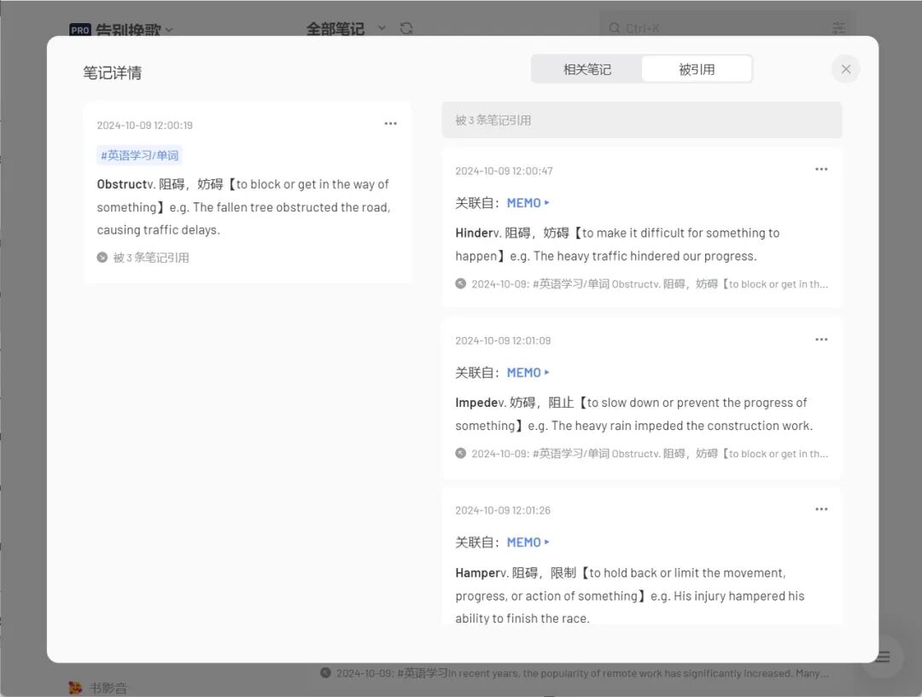Open the MEMO link in the Hinder note
The height and width of the screenshot is (697, 922).
tap(524, 203)
